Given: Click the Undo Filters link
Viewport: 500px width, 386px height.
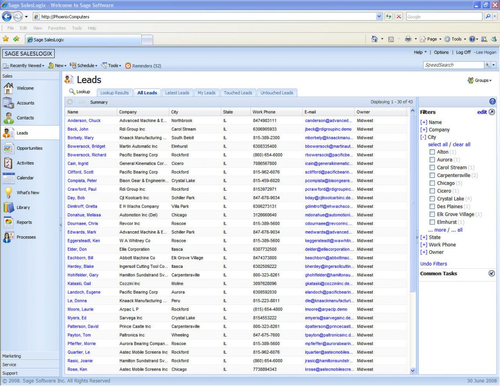Looking at the screenshot, I should pyautogui.click(x=433, y=264).
